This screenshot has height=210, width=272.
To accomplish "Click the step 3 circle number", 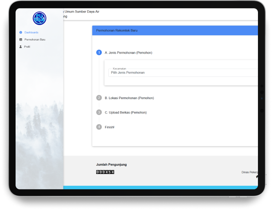I will [x=99, y=112].
